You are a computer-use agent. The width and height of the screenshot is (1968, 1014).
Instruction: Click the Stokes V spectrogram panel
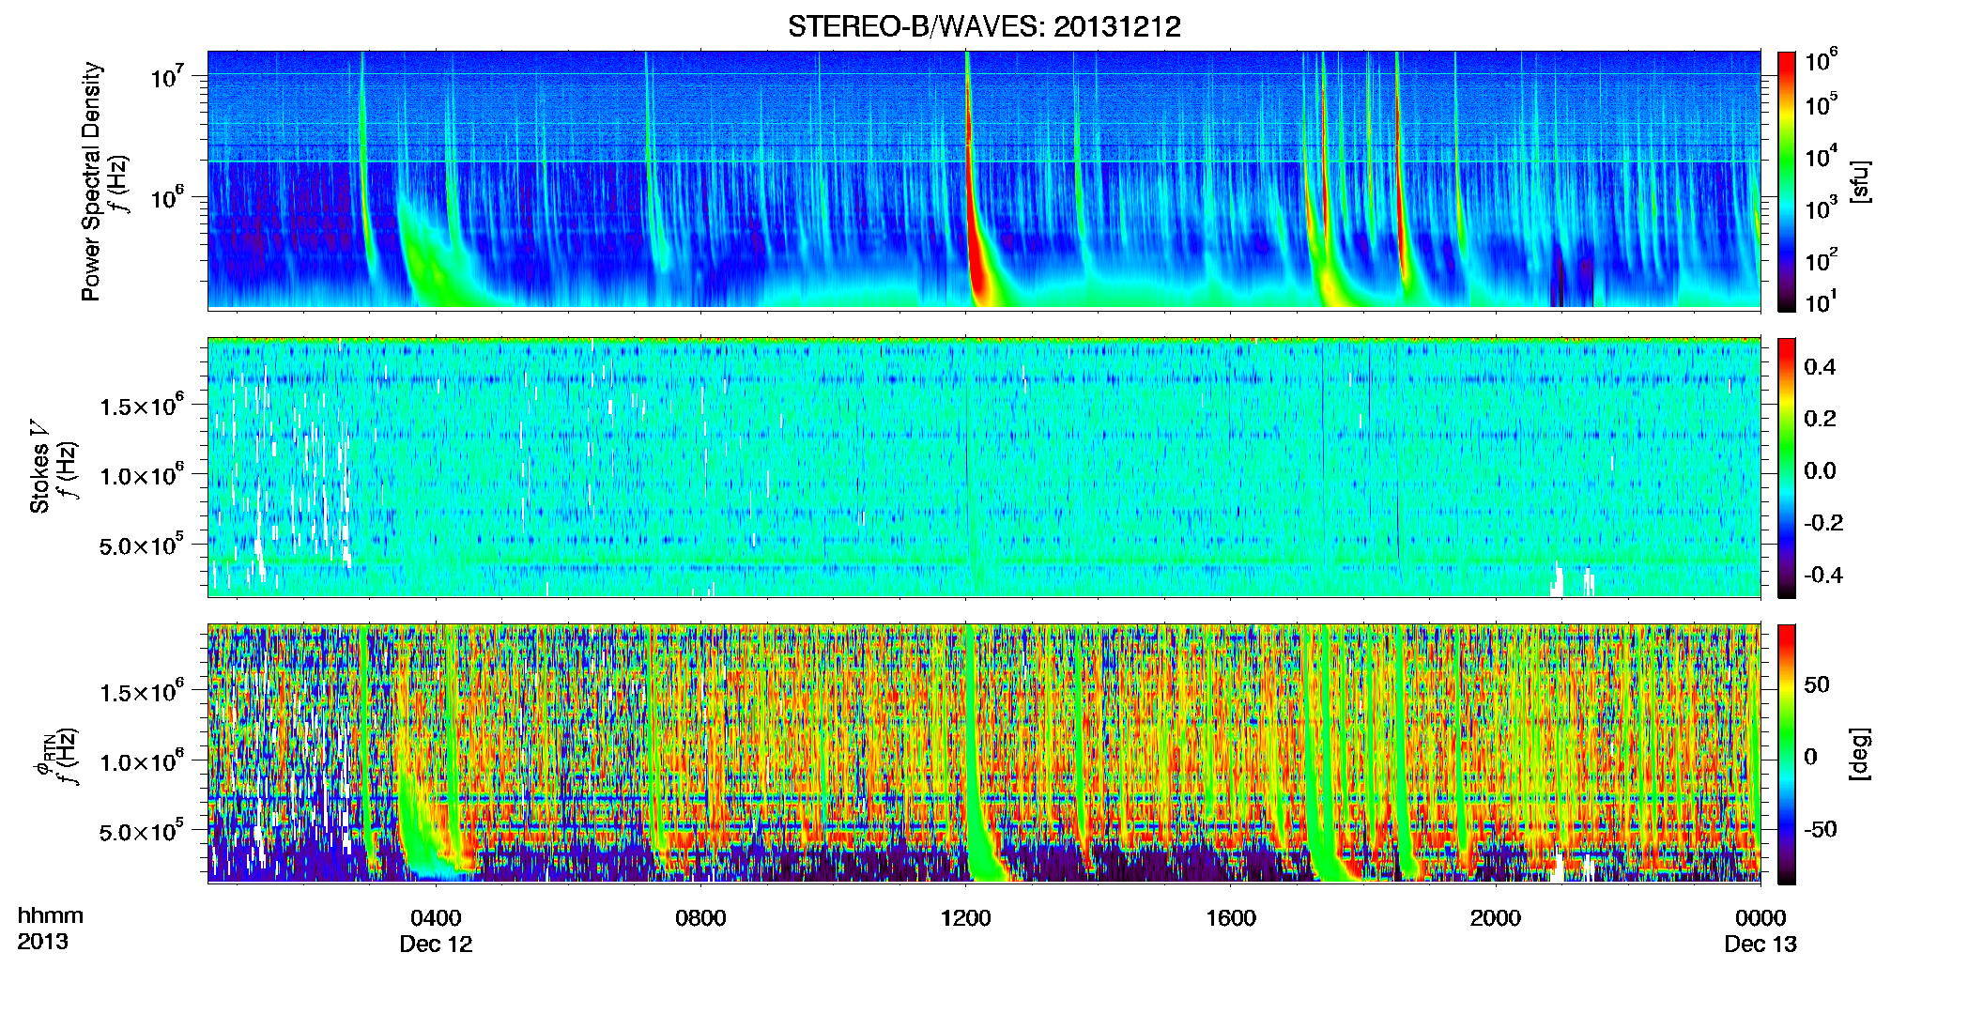click(984, 468)
